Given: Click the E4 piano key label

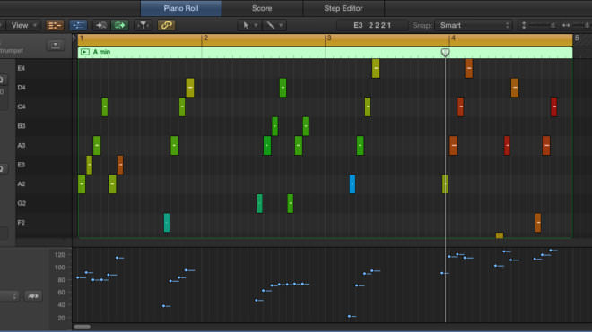Looking at the screenshot, I should pos(22,68).
